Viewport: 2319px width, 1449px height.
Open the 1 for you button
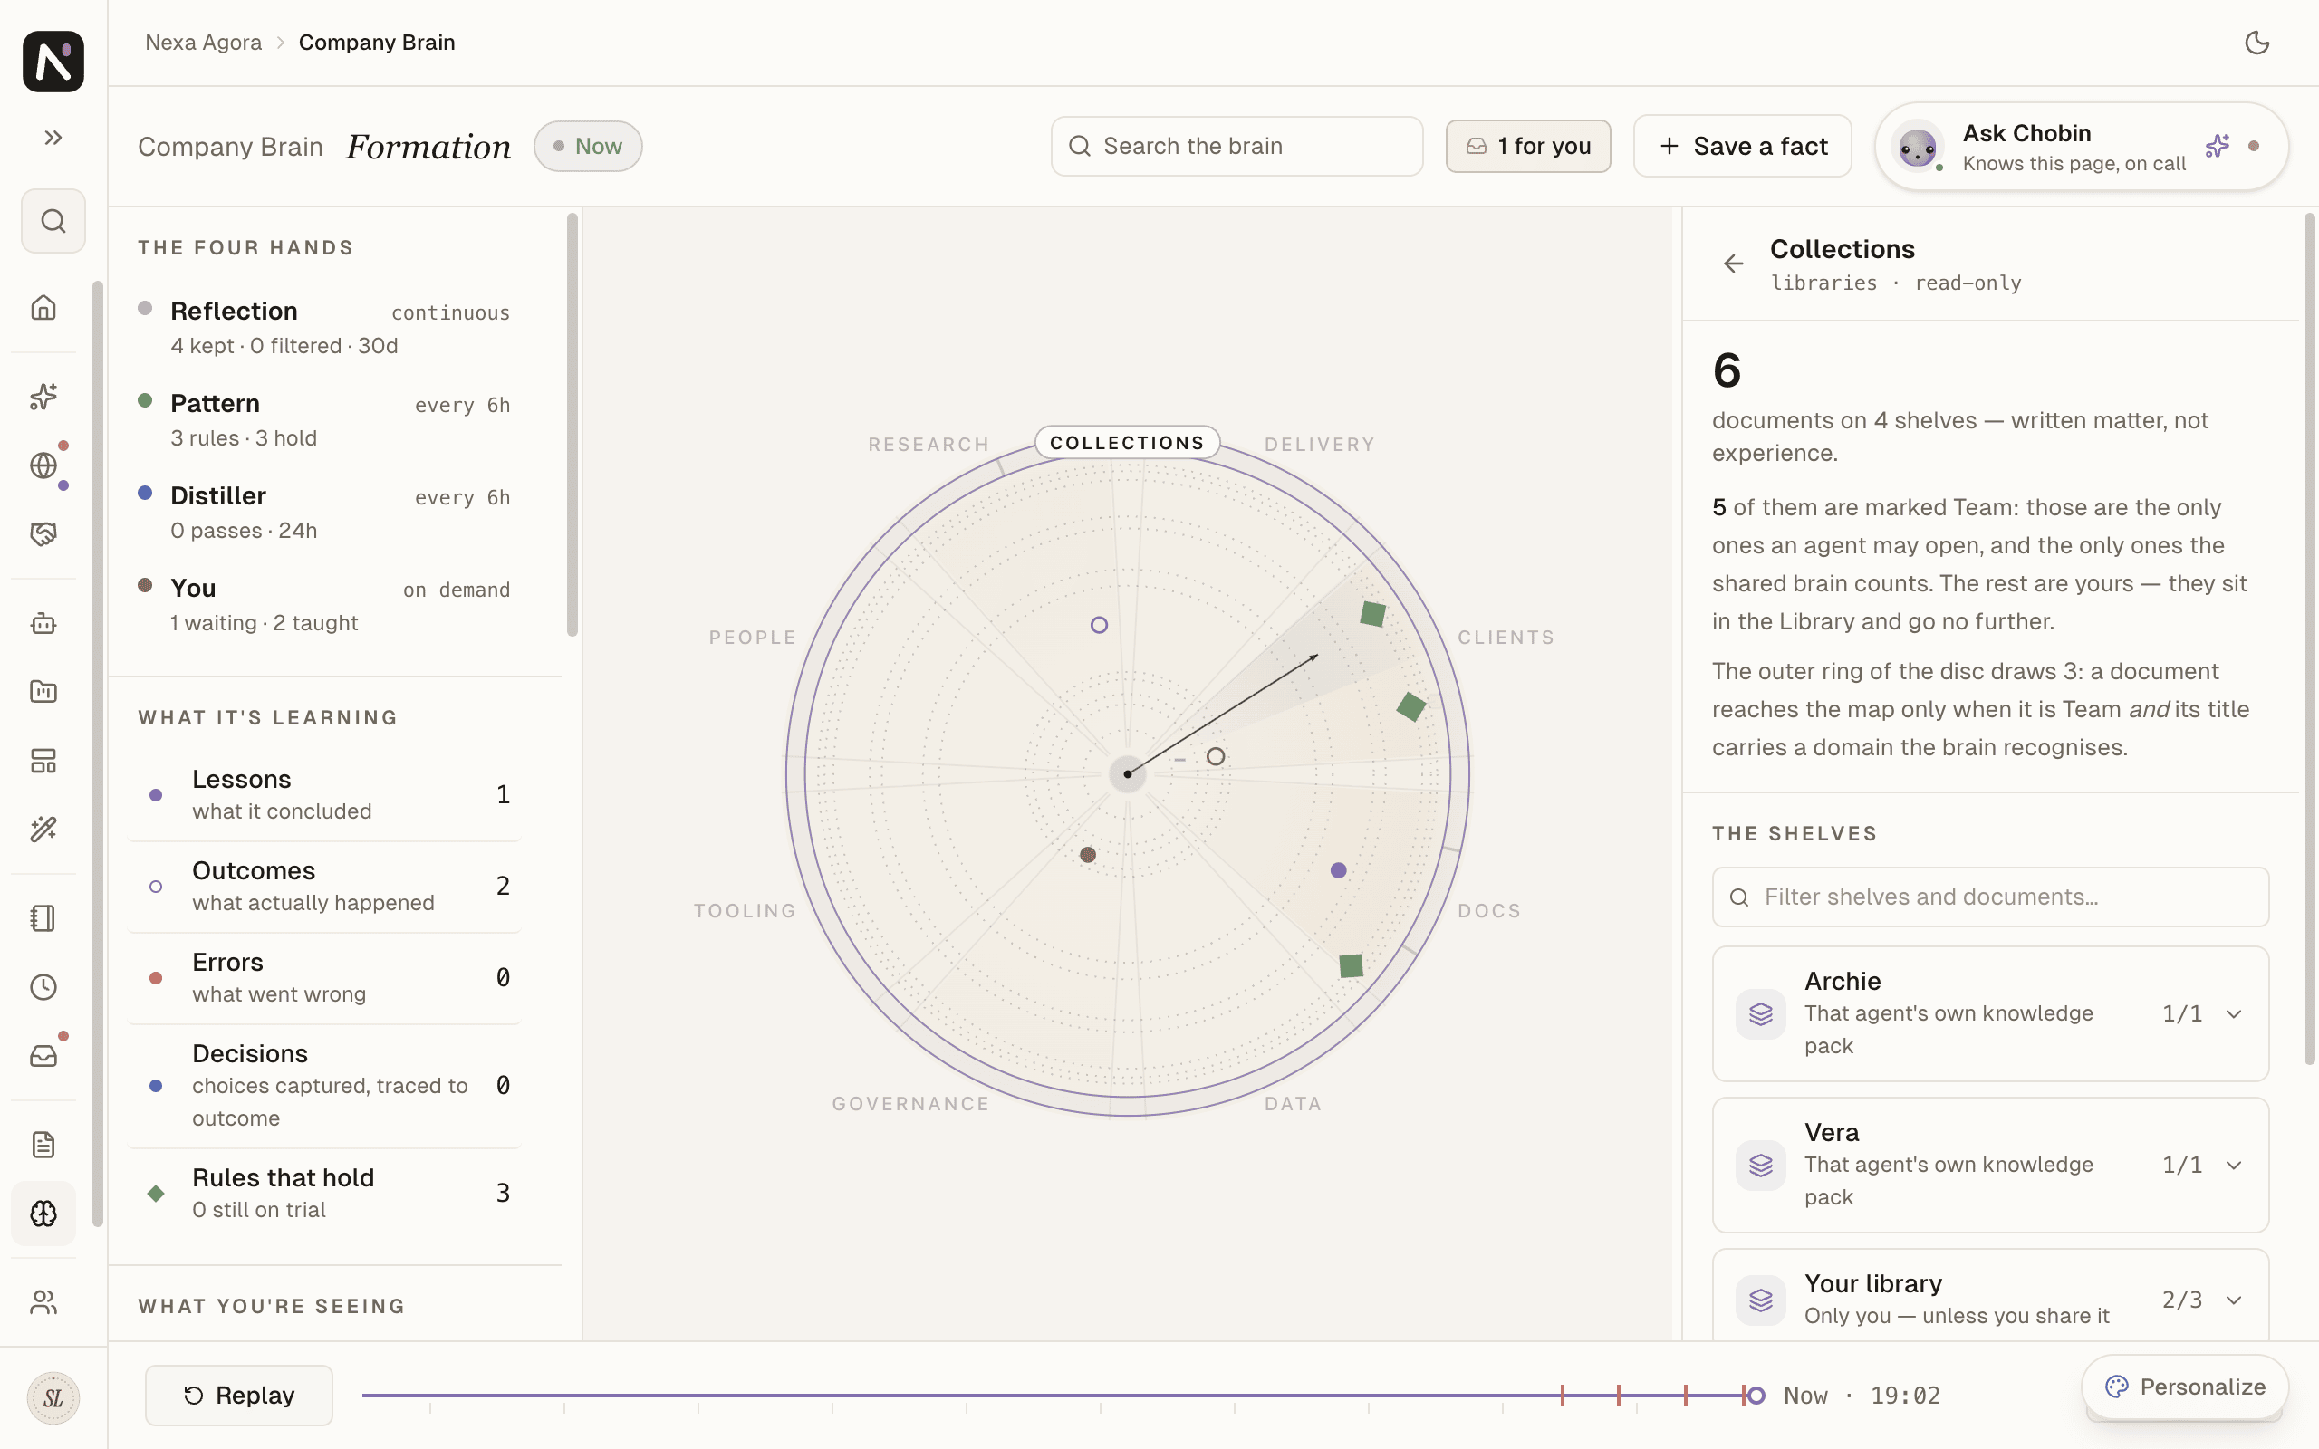(x=1527, y=146)
